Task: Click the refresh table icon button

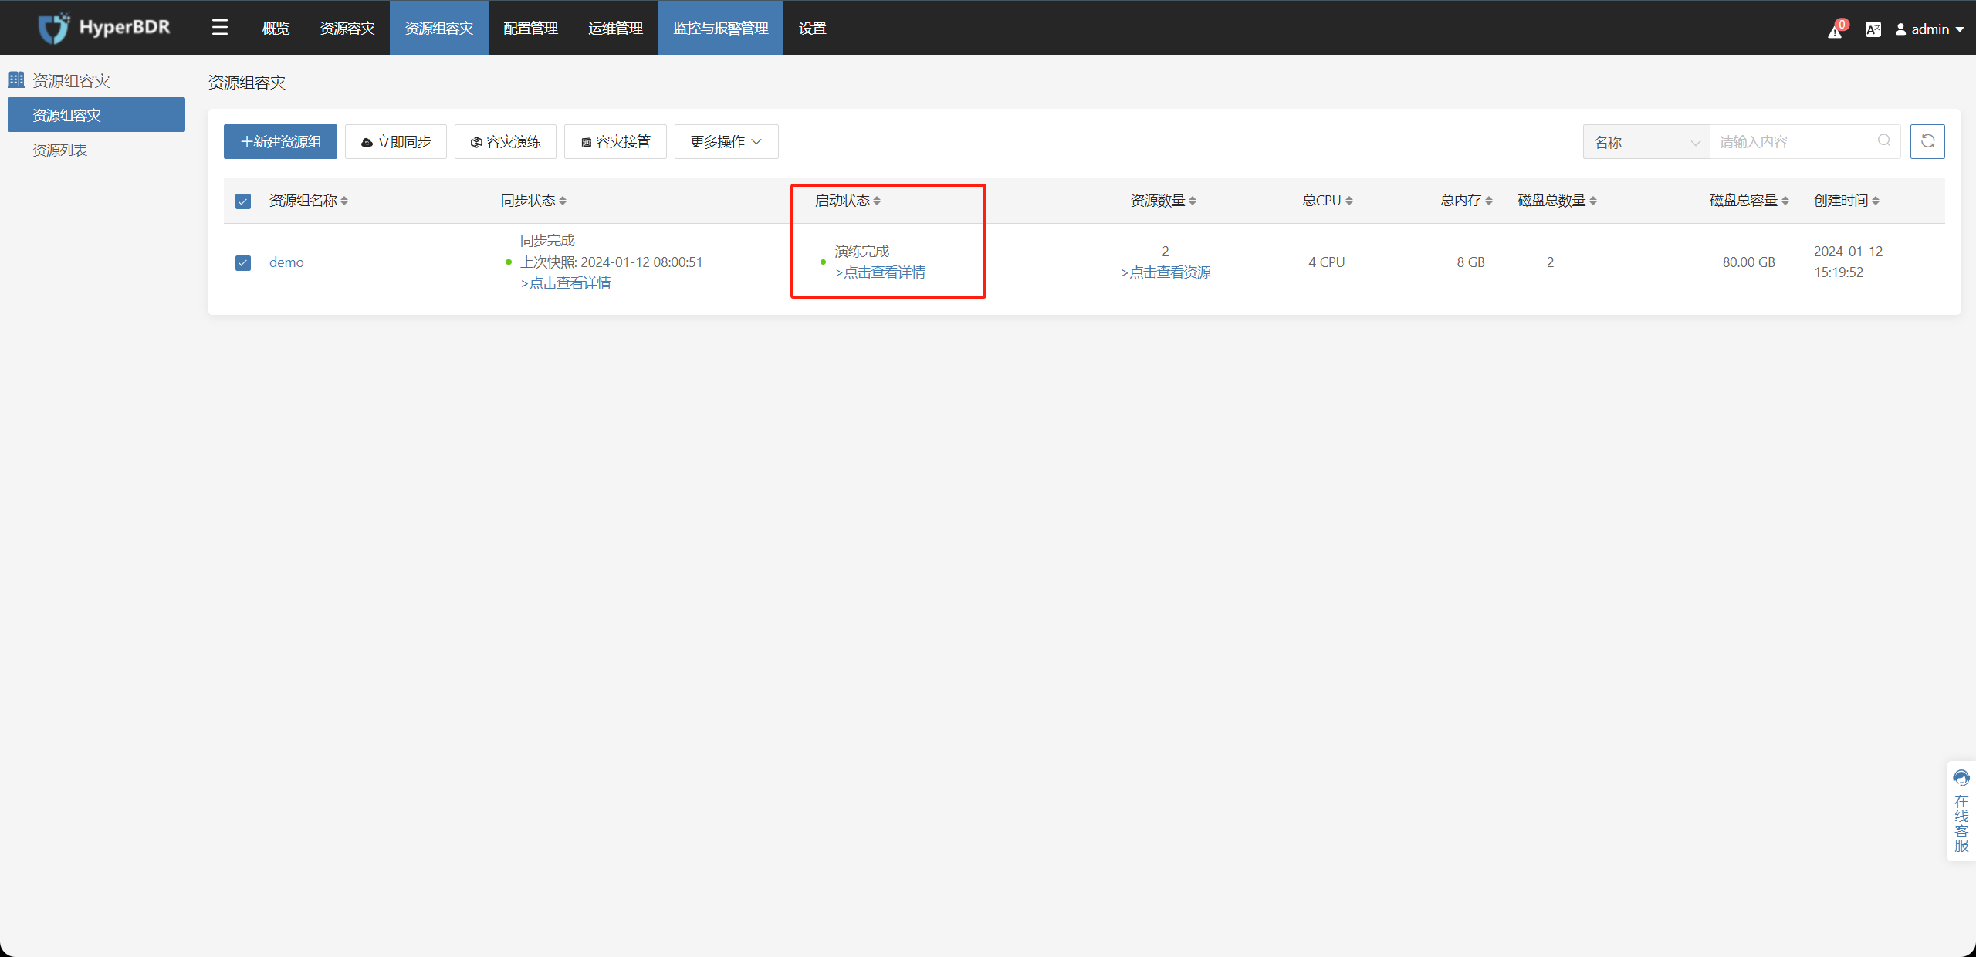Action: point(1927,141)
